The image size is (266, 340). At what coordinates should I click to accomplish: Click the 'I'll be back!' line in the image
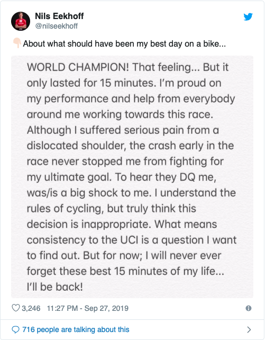point(55,287)
